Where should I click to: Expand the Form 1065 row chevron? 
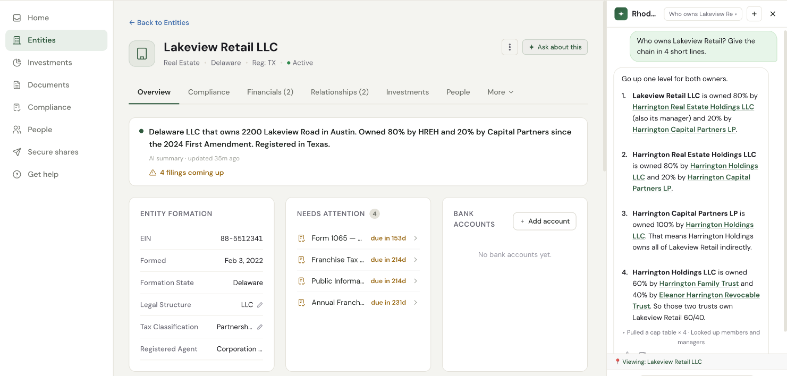click(416, 238)
